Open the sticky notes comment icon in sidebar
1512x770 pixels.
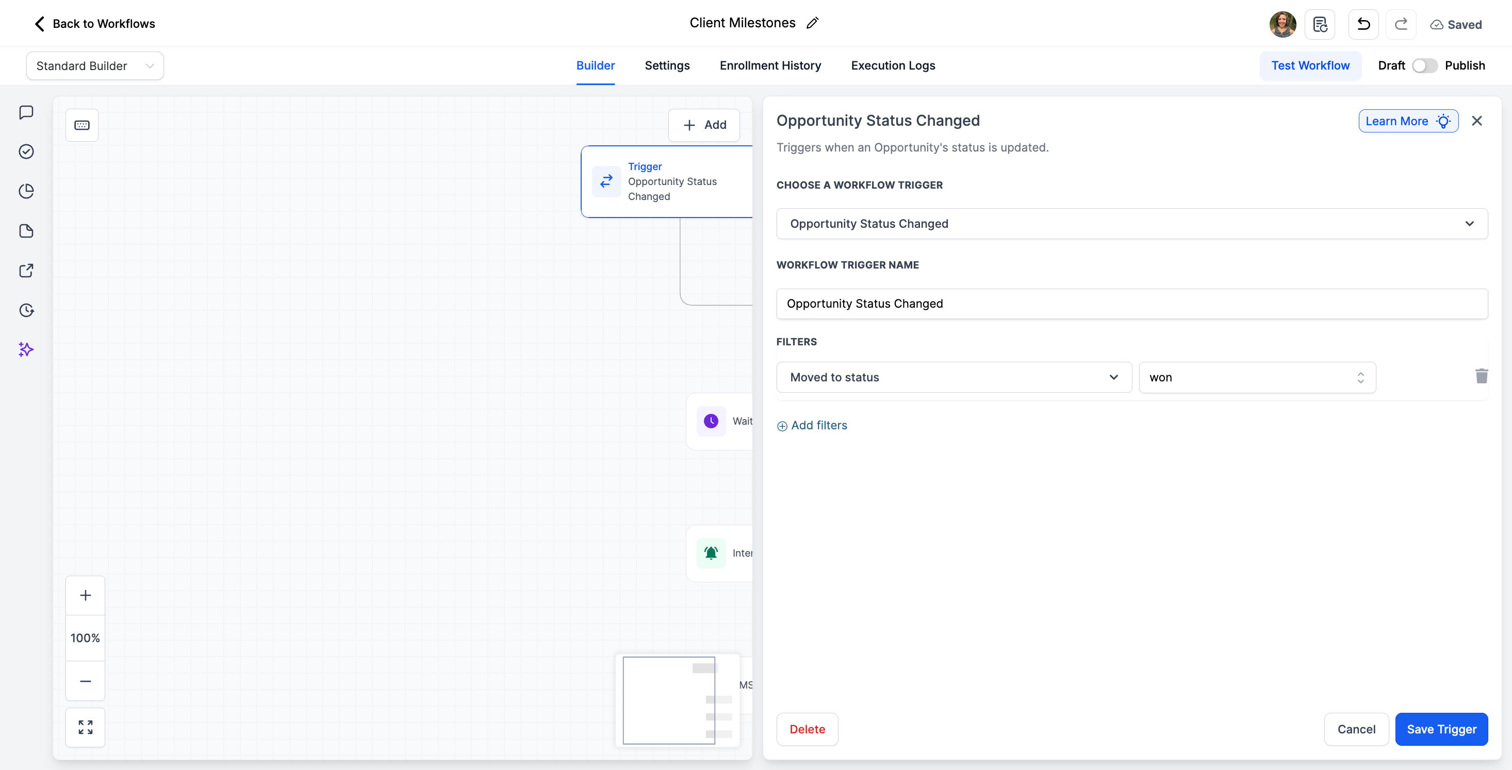[26, 112]
